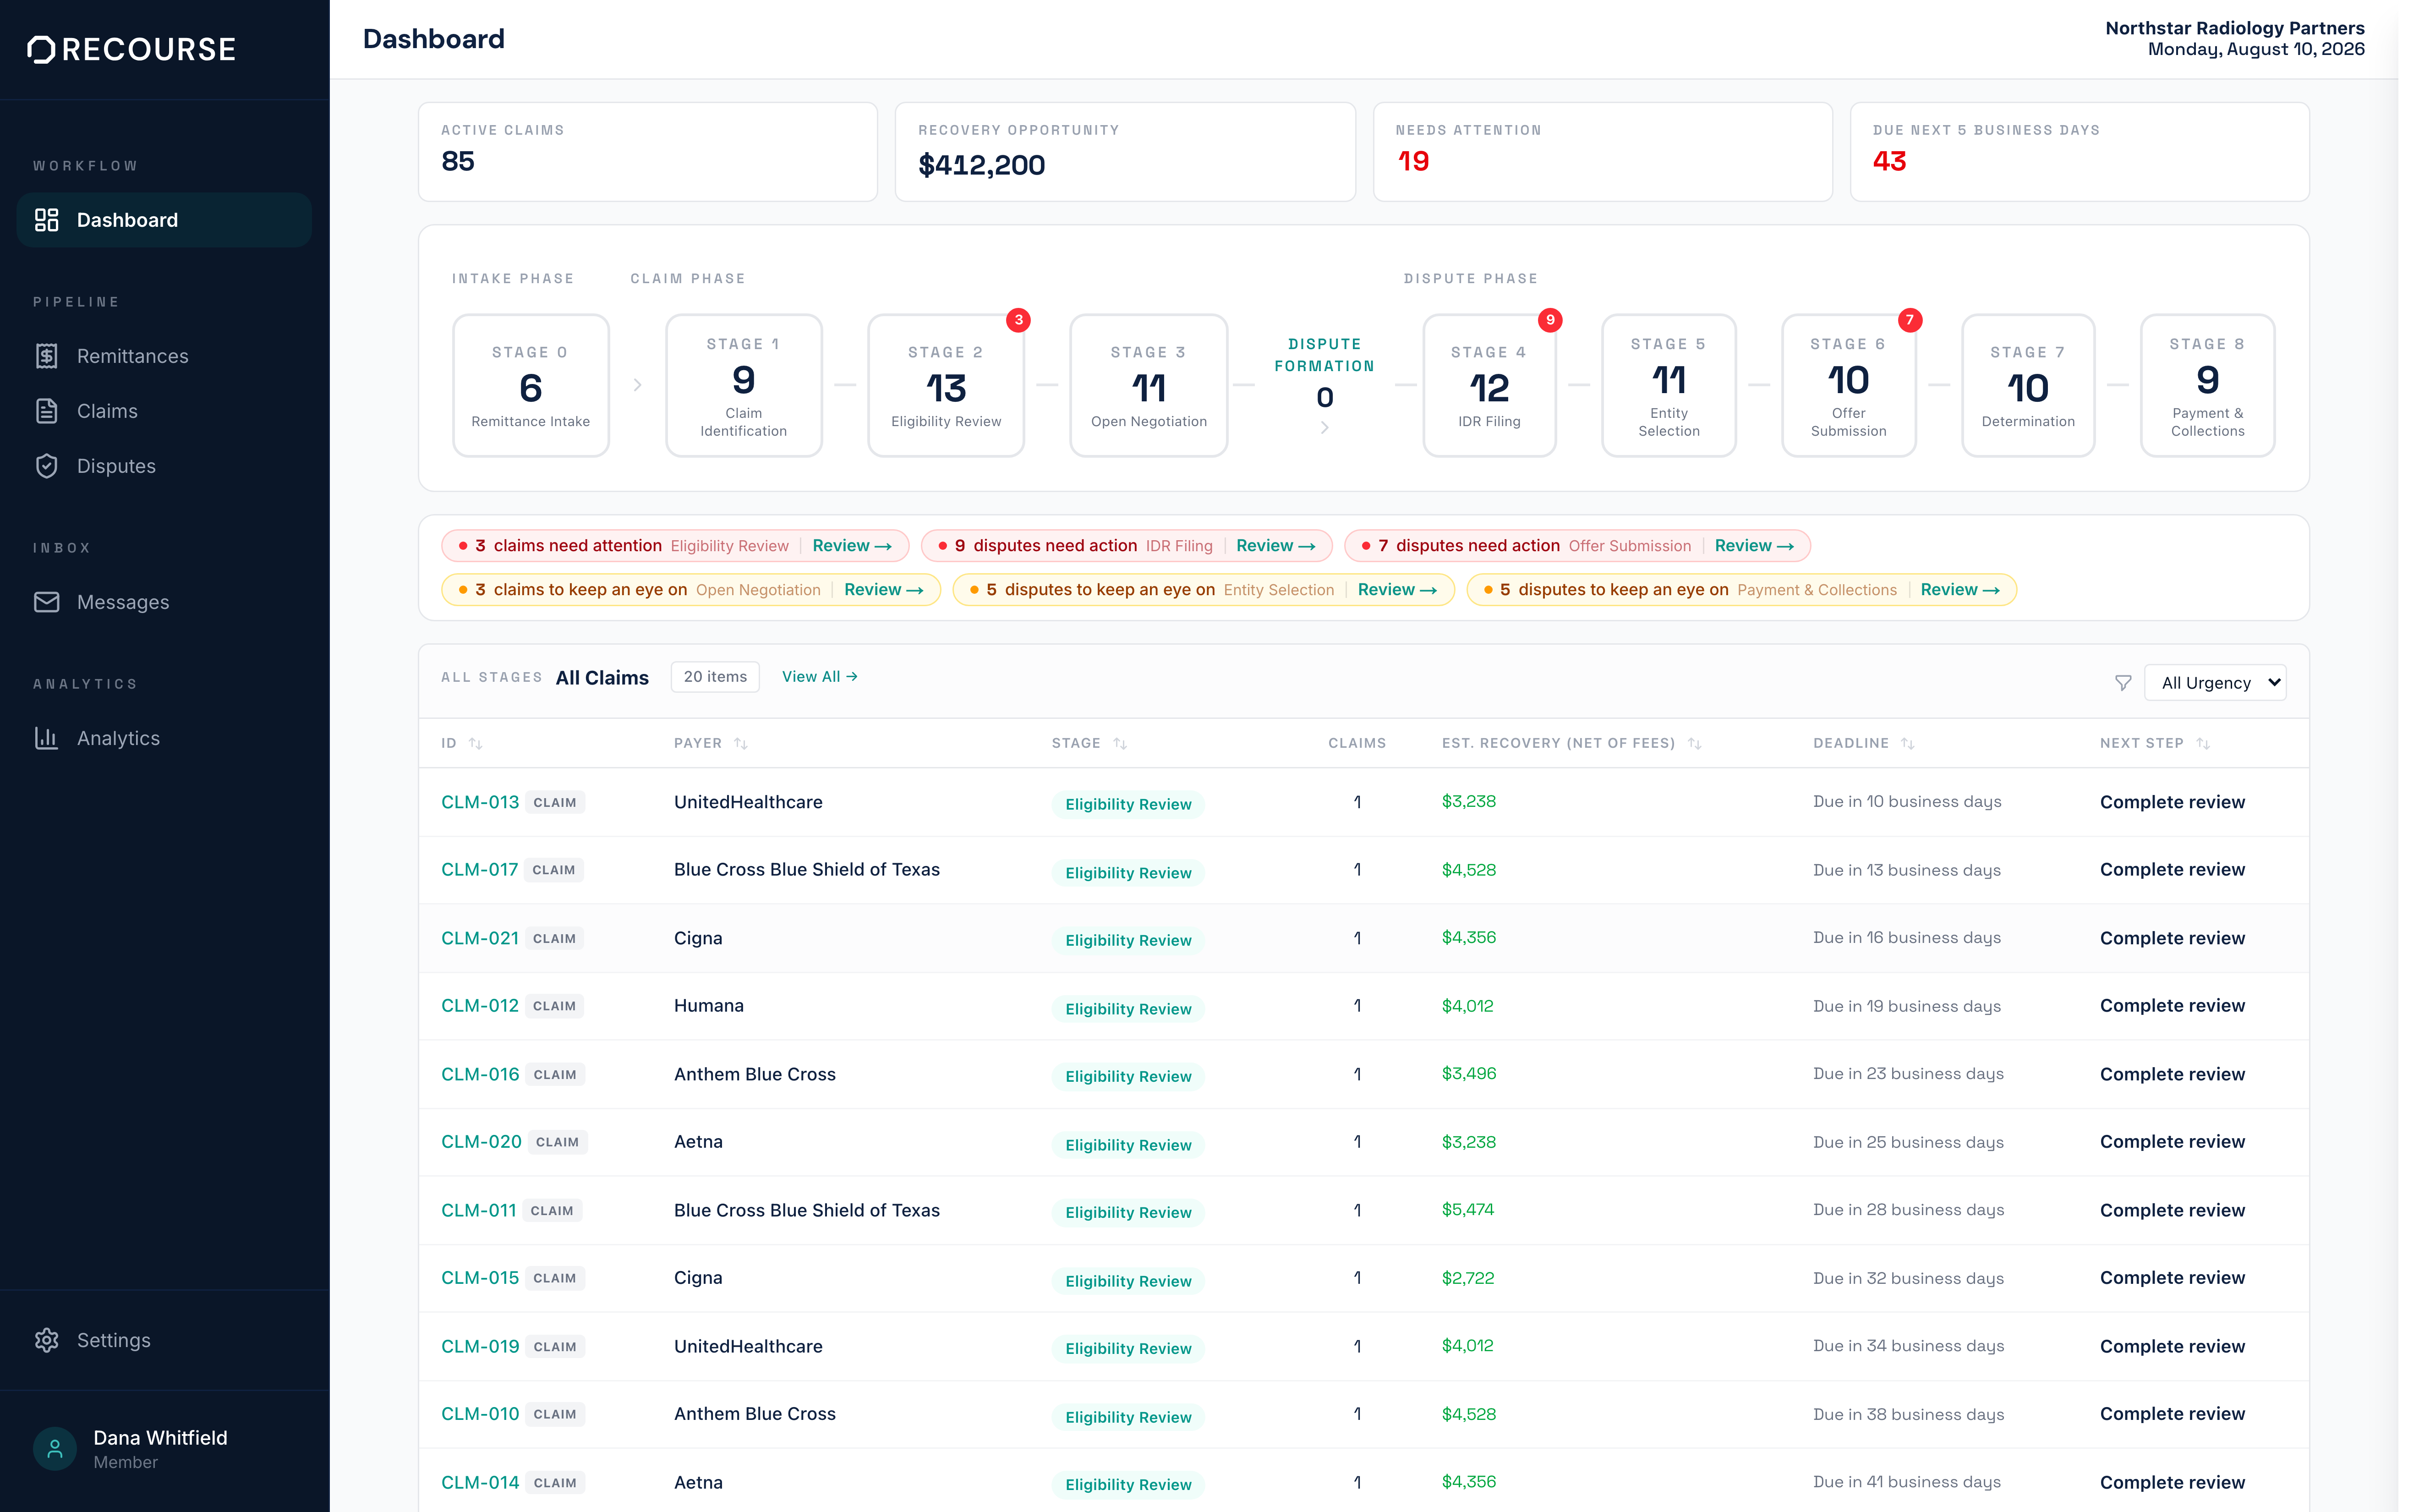The height and width of the screenshot is (1512, 2419).
Task: Click Eligibility Review tag on CLM-015 row
Action: point(1127,1281)
